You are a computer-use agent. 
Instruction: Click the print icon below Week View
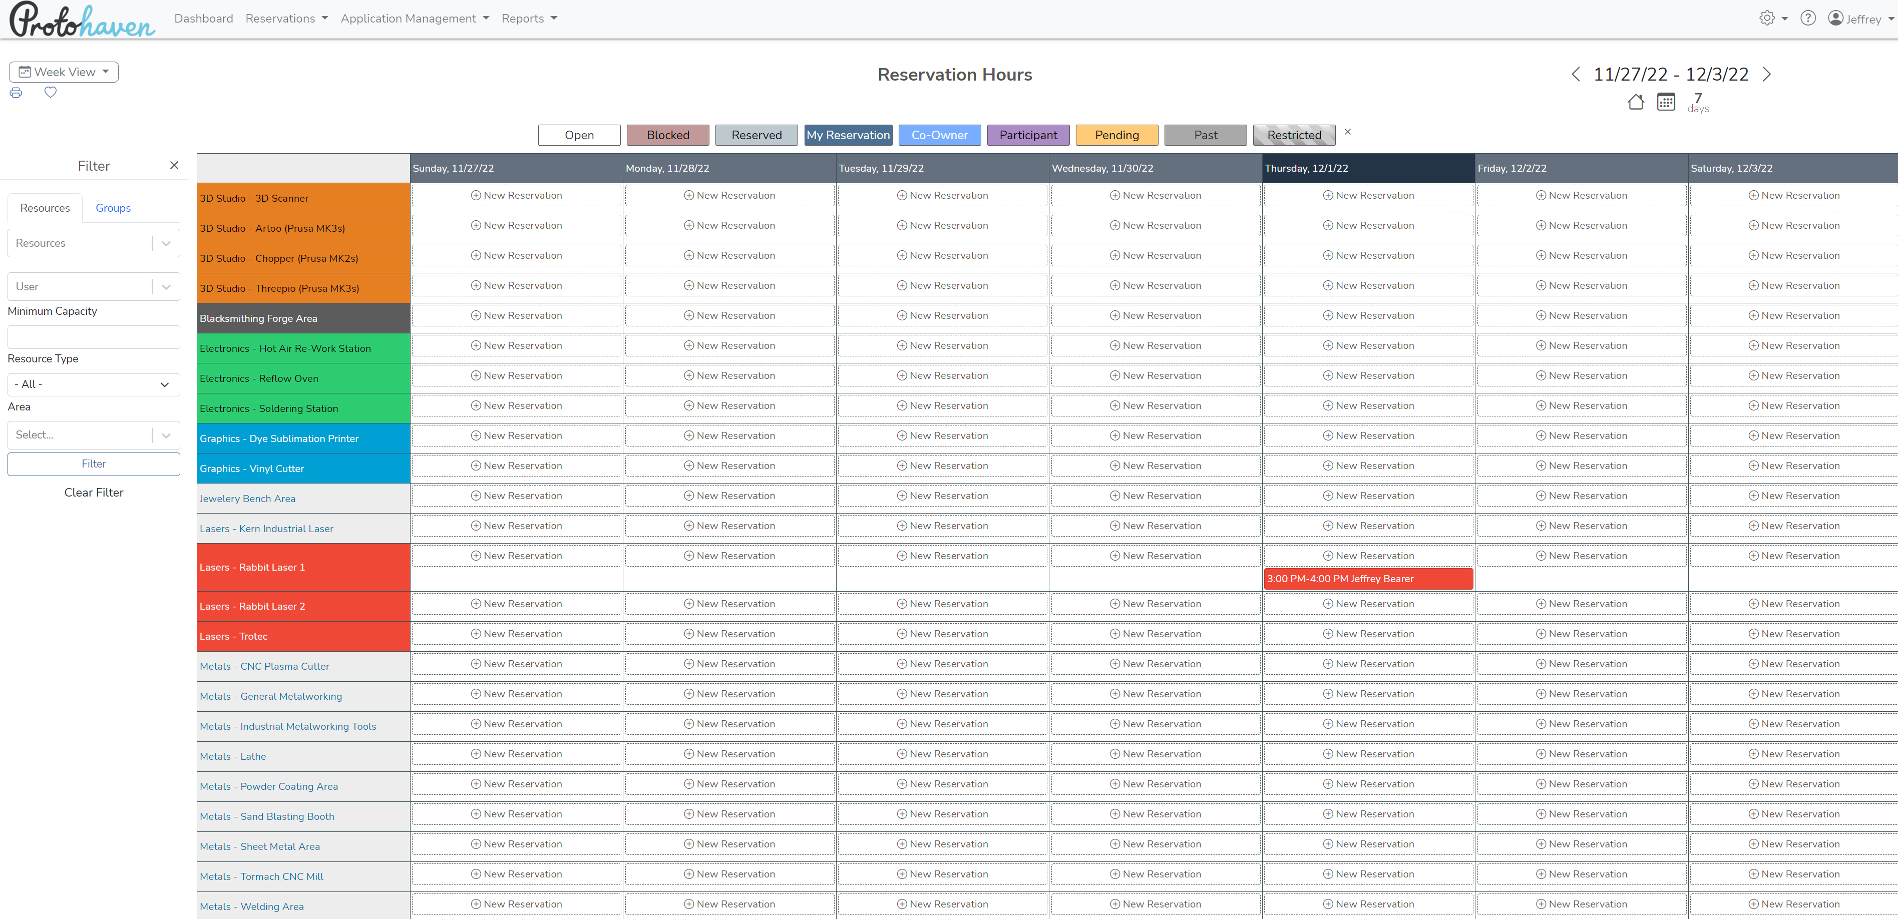click(x=16, y=93)
